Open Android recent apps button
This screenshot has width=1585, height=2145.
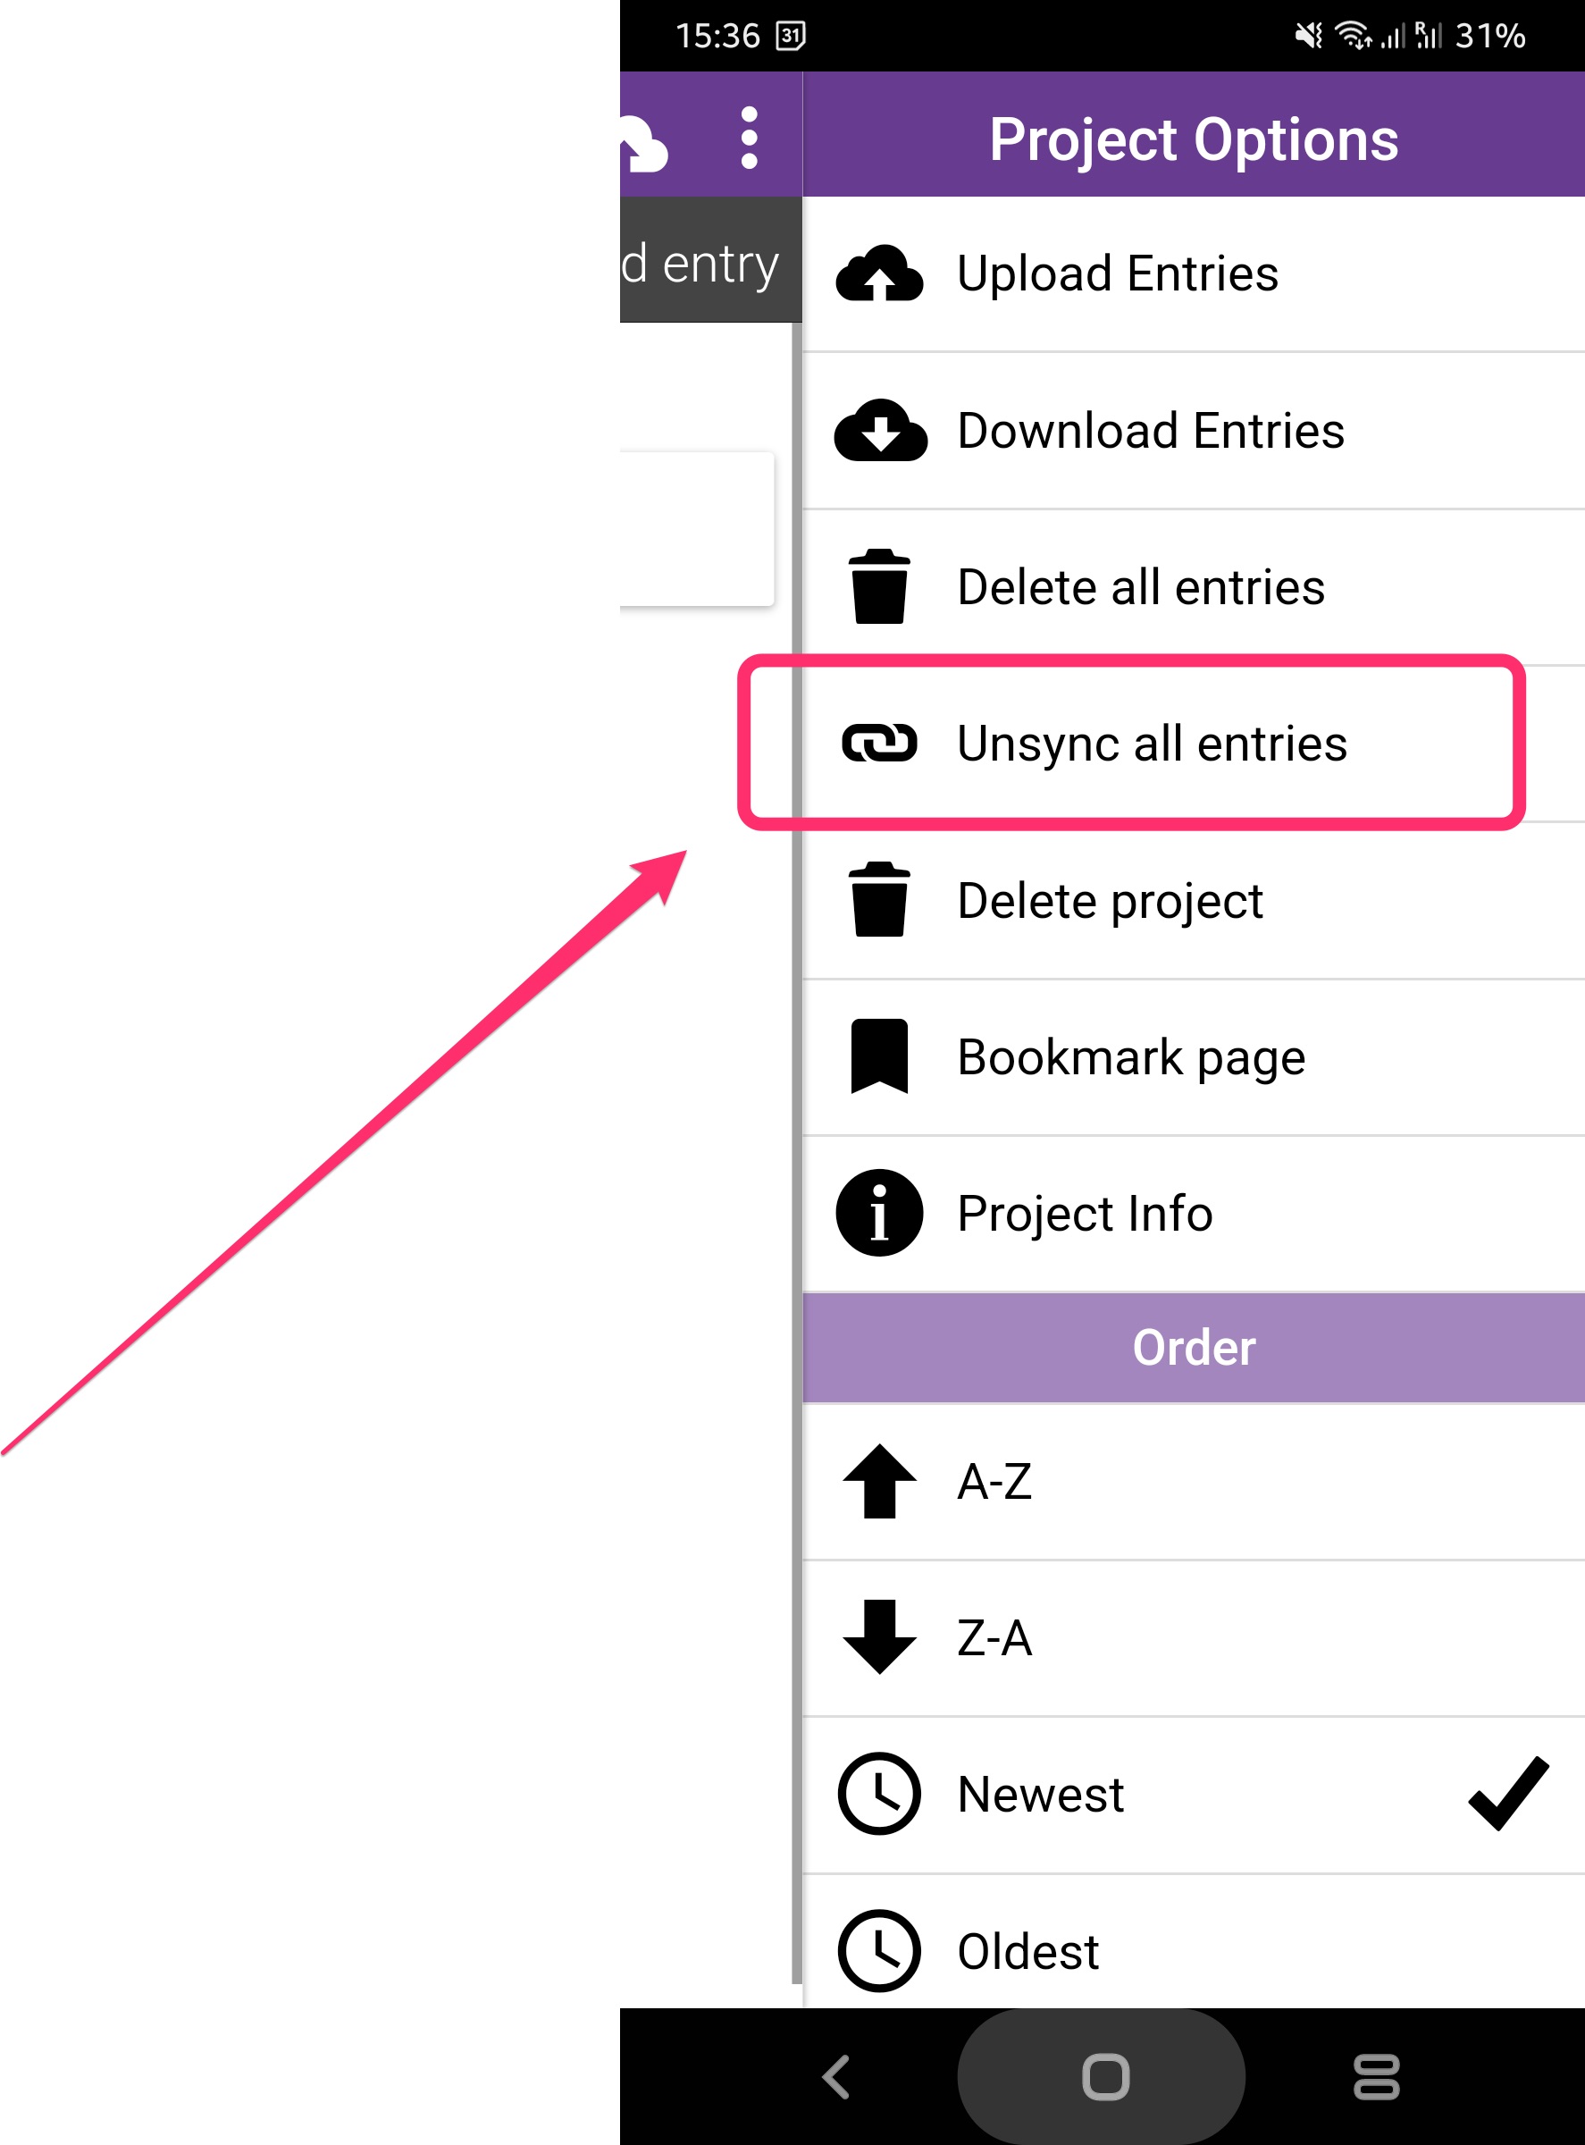(1376, 2077)
